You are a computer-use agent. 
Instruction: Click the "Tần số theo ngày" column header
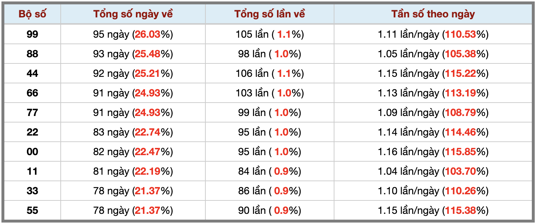(433, 14)
